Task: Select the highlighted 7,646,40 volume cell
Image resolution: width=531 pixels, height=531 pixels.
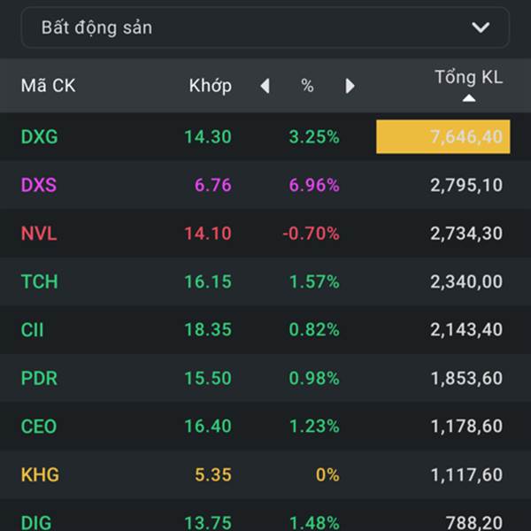Action: [x=442, y=137]
